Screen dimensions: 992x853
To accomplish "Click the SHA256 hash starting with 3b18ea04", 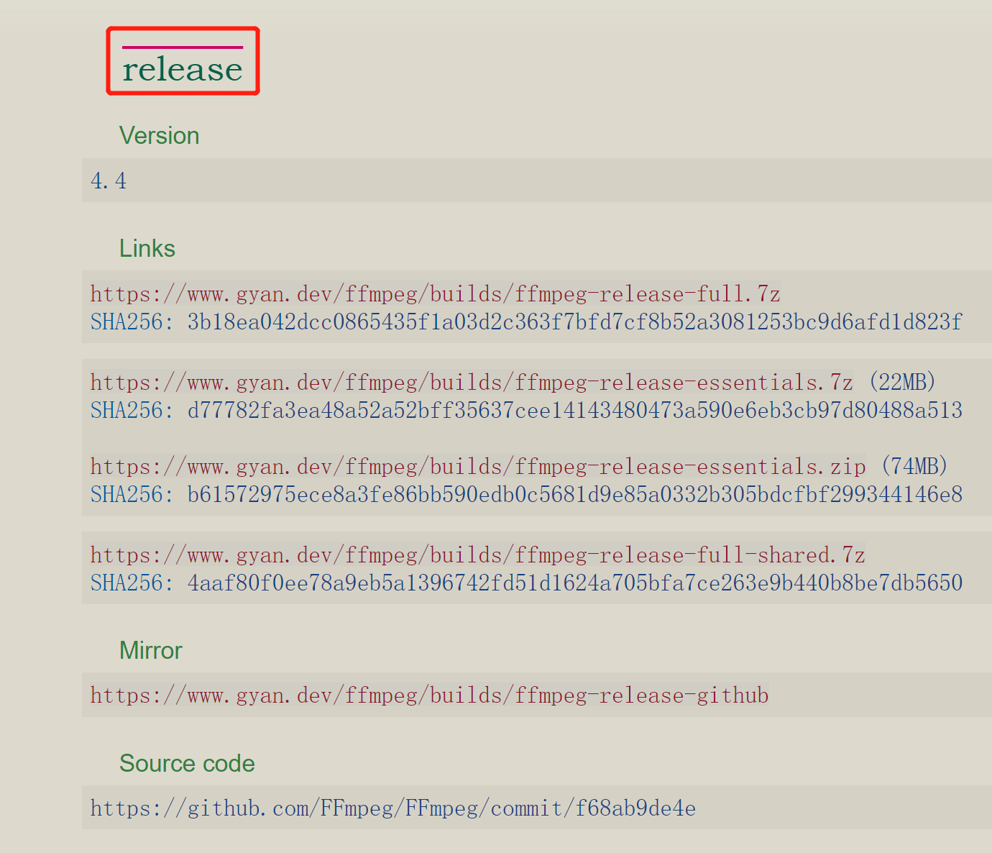I will point(575,321).
